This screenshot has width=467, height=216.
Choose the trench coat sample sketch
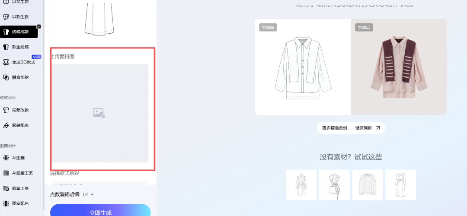pyautogui.click(x=301, y=185)
